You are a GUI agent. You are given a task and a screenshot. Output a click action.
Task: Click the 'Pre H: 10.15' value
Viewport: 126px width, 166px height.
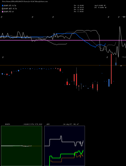pyautogui.click(x=79, y=8)
